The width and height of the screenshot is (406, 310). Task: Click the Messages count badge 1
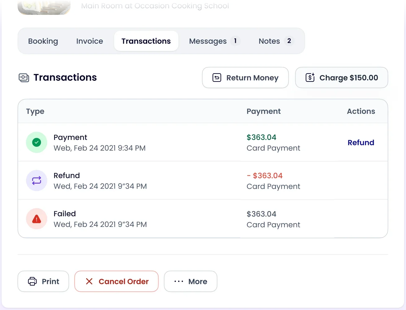pos(235,41)
